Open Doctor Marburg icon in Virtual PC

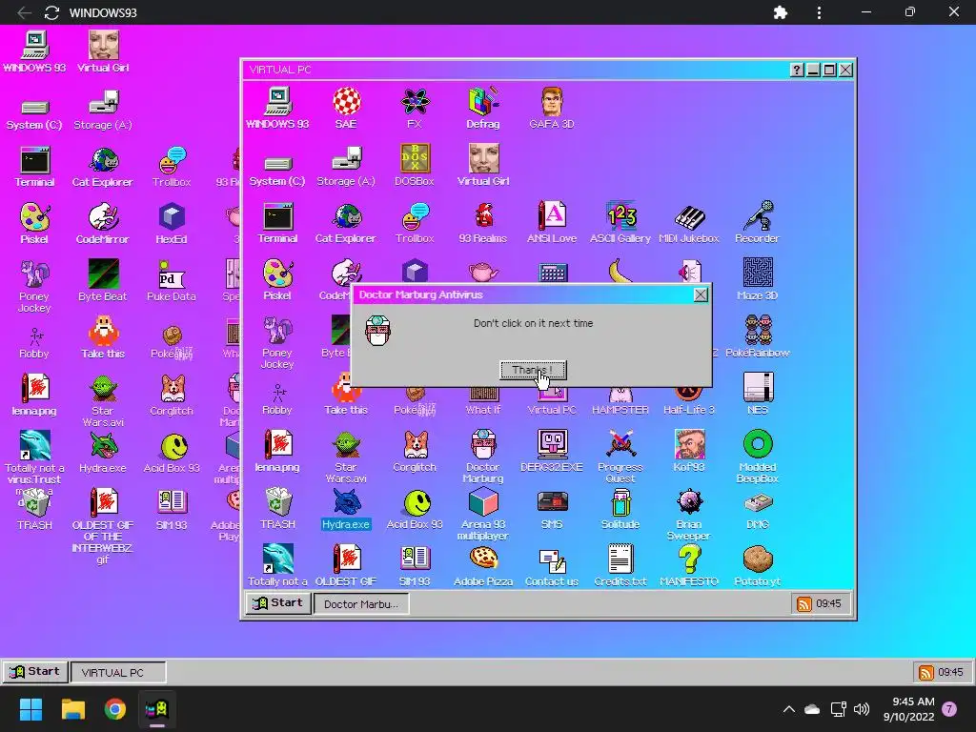(x=483, y=457)
